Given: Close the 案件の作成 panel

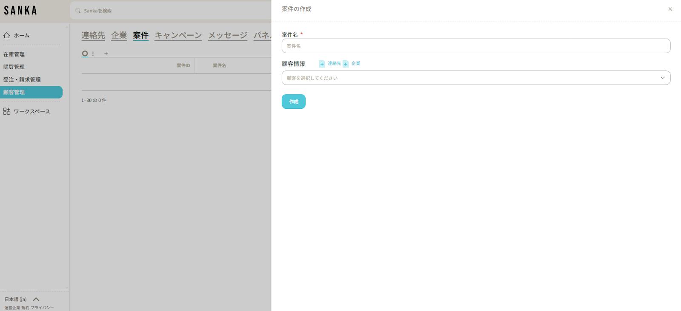Looking at the screenshot, I should point(670,9).
